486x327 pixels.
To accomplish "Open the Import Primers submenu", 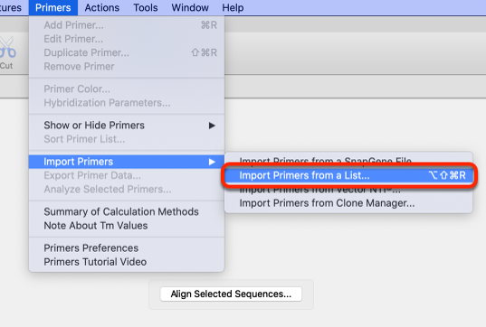I will pos(127,162).
